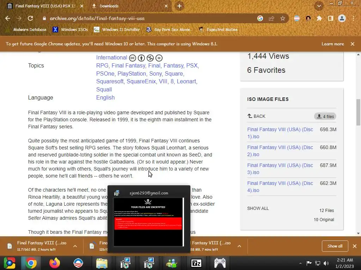Click Learn more in the update infobar
This screenshot has height=270, width=361.
pos(333,44)
